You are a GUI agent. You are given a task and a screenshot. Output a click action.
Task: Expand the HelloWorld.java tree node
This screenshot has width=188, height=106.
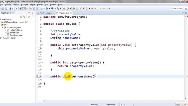[5, 30]
